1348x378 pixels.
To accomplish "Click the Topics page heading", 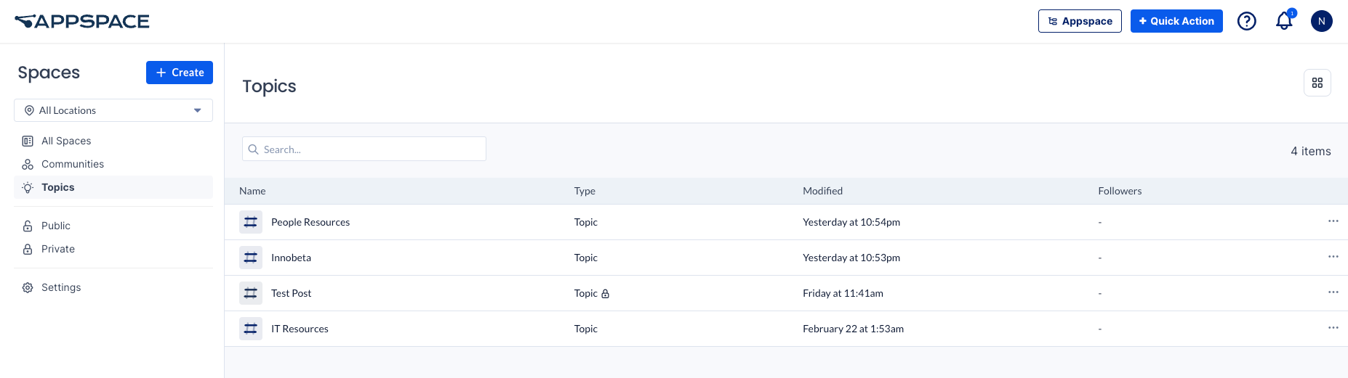I will click(269, 86).
